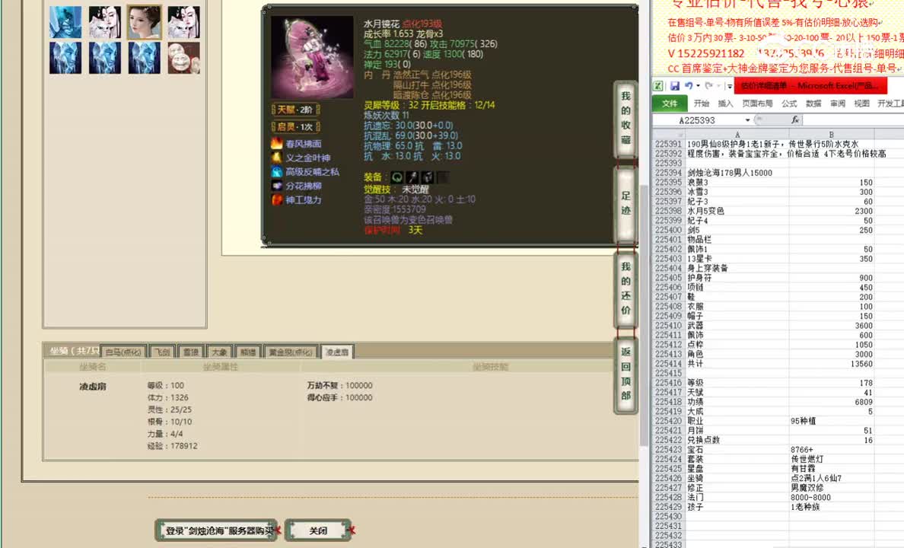Click the Excel application logo icon
The height and width of the screenshot is (548, 904).
click(x=658, y=86)
